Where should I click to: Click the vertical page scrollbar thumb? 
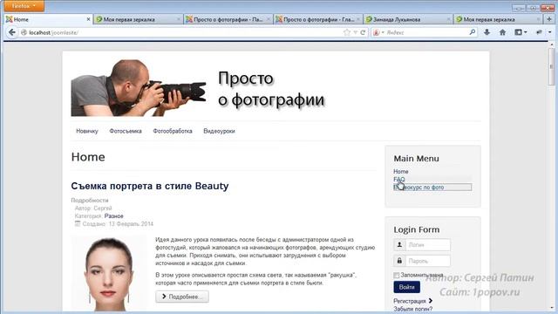coord(552,67)
